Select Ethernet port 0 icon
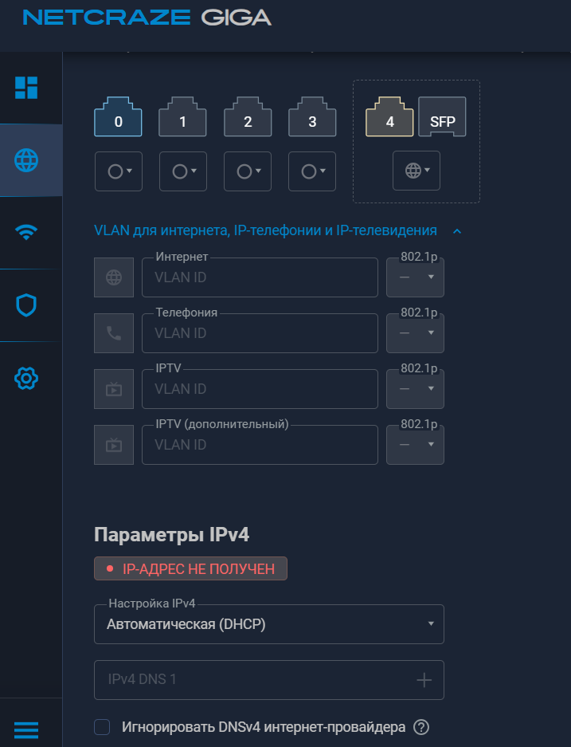571x747 pixels. pos(118,116)
